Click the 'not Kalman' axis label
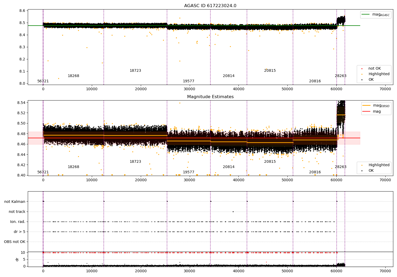The image size is (397, 277). (15, 202)
